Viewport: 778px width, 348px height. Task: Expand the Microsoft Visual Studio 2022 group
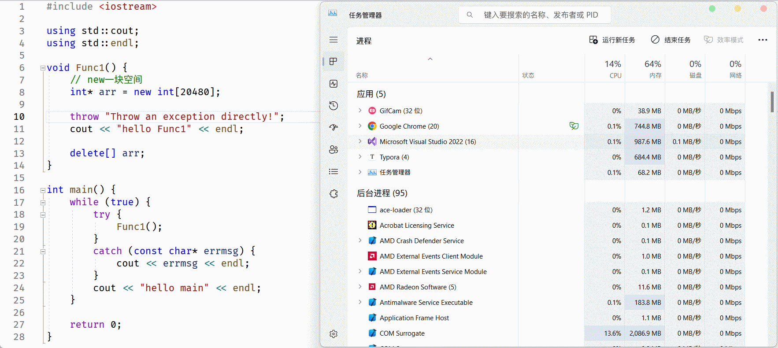360,141
